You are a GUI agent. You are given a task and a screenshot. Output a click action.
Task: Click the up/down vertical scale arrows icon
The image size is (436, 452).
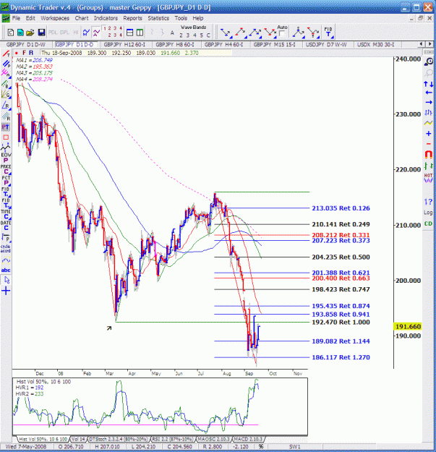[x=429, y=84]
